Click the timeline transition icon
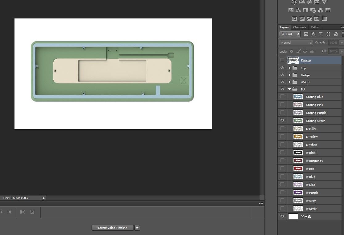Image resolution: width=344 pixels, height=235 pixels. point(32,212)
